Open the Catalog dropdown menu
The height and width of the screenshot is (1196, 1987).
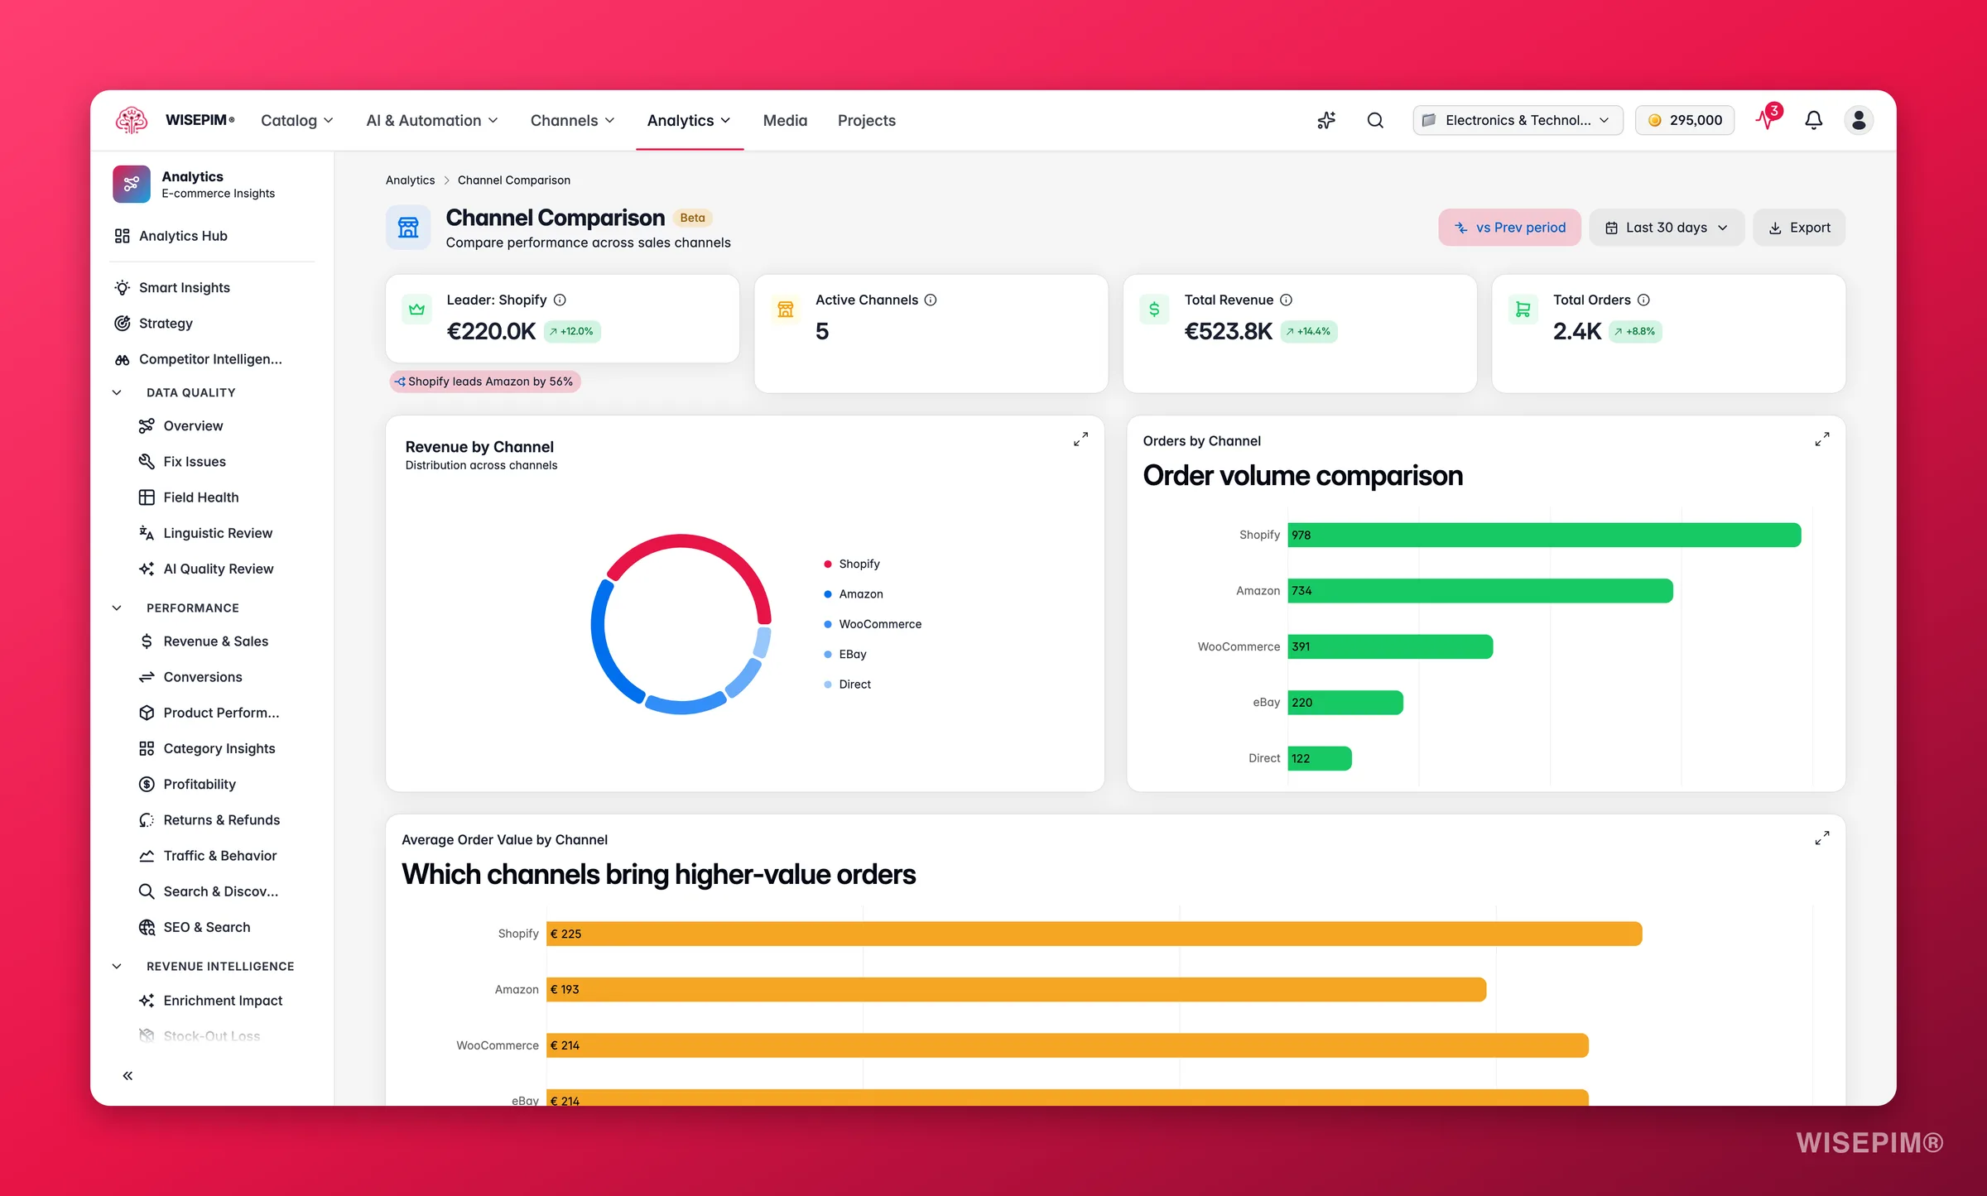(x=297, y=121)
